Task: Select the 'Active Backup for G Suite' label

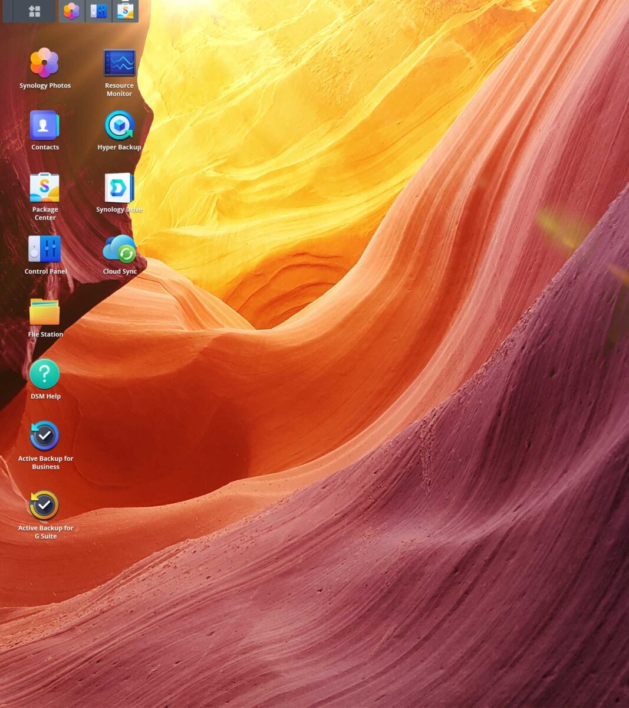Action: (45, 532)
